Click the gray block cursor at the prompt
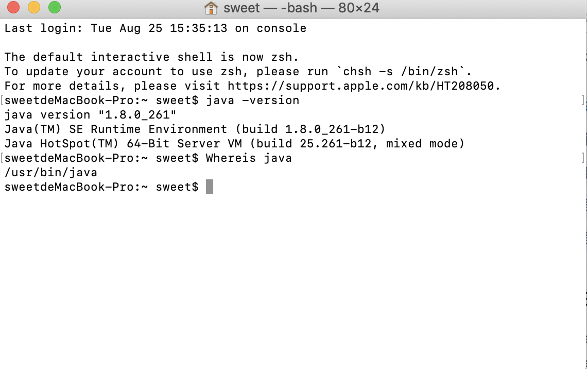The height and width of the screenshot is (369, 587). click(210, 187)
